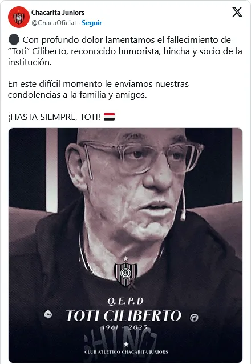Click the ¡HASTA SIEMPRE, TOTI! line
251x364 pixels.
[54, 117]
